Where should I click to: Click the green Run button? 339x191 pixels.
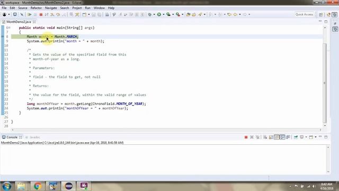tap(159, 14)
